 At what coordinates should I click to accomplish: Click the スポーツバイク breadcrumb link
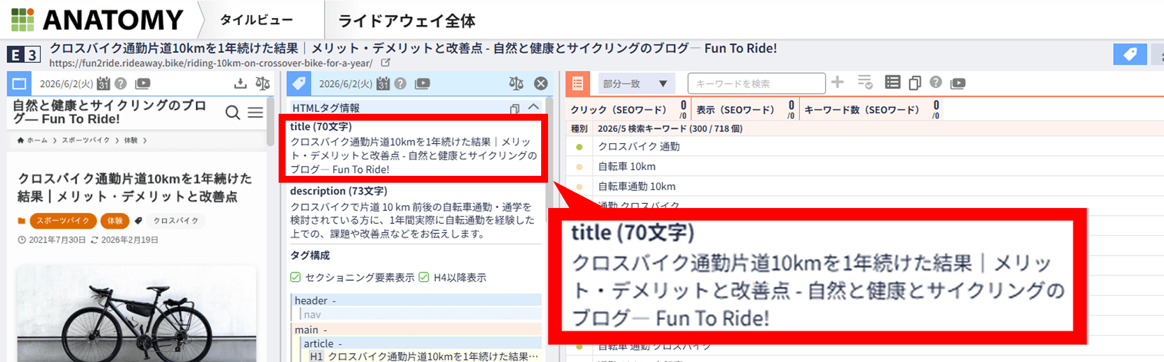click(x=85, y=140)
